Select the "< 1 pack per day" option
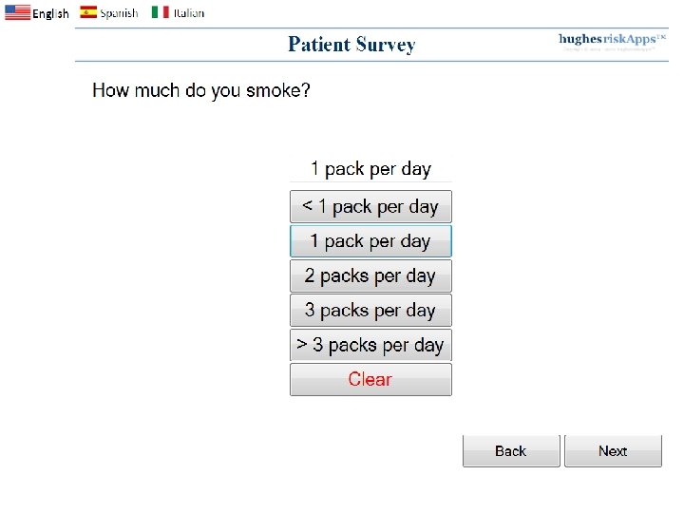 coord(370,206)
